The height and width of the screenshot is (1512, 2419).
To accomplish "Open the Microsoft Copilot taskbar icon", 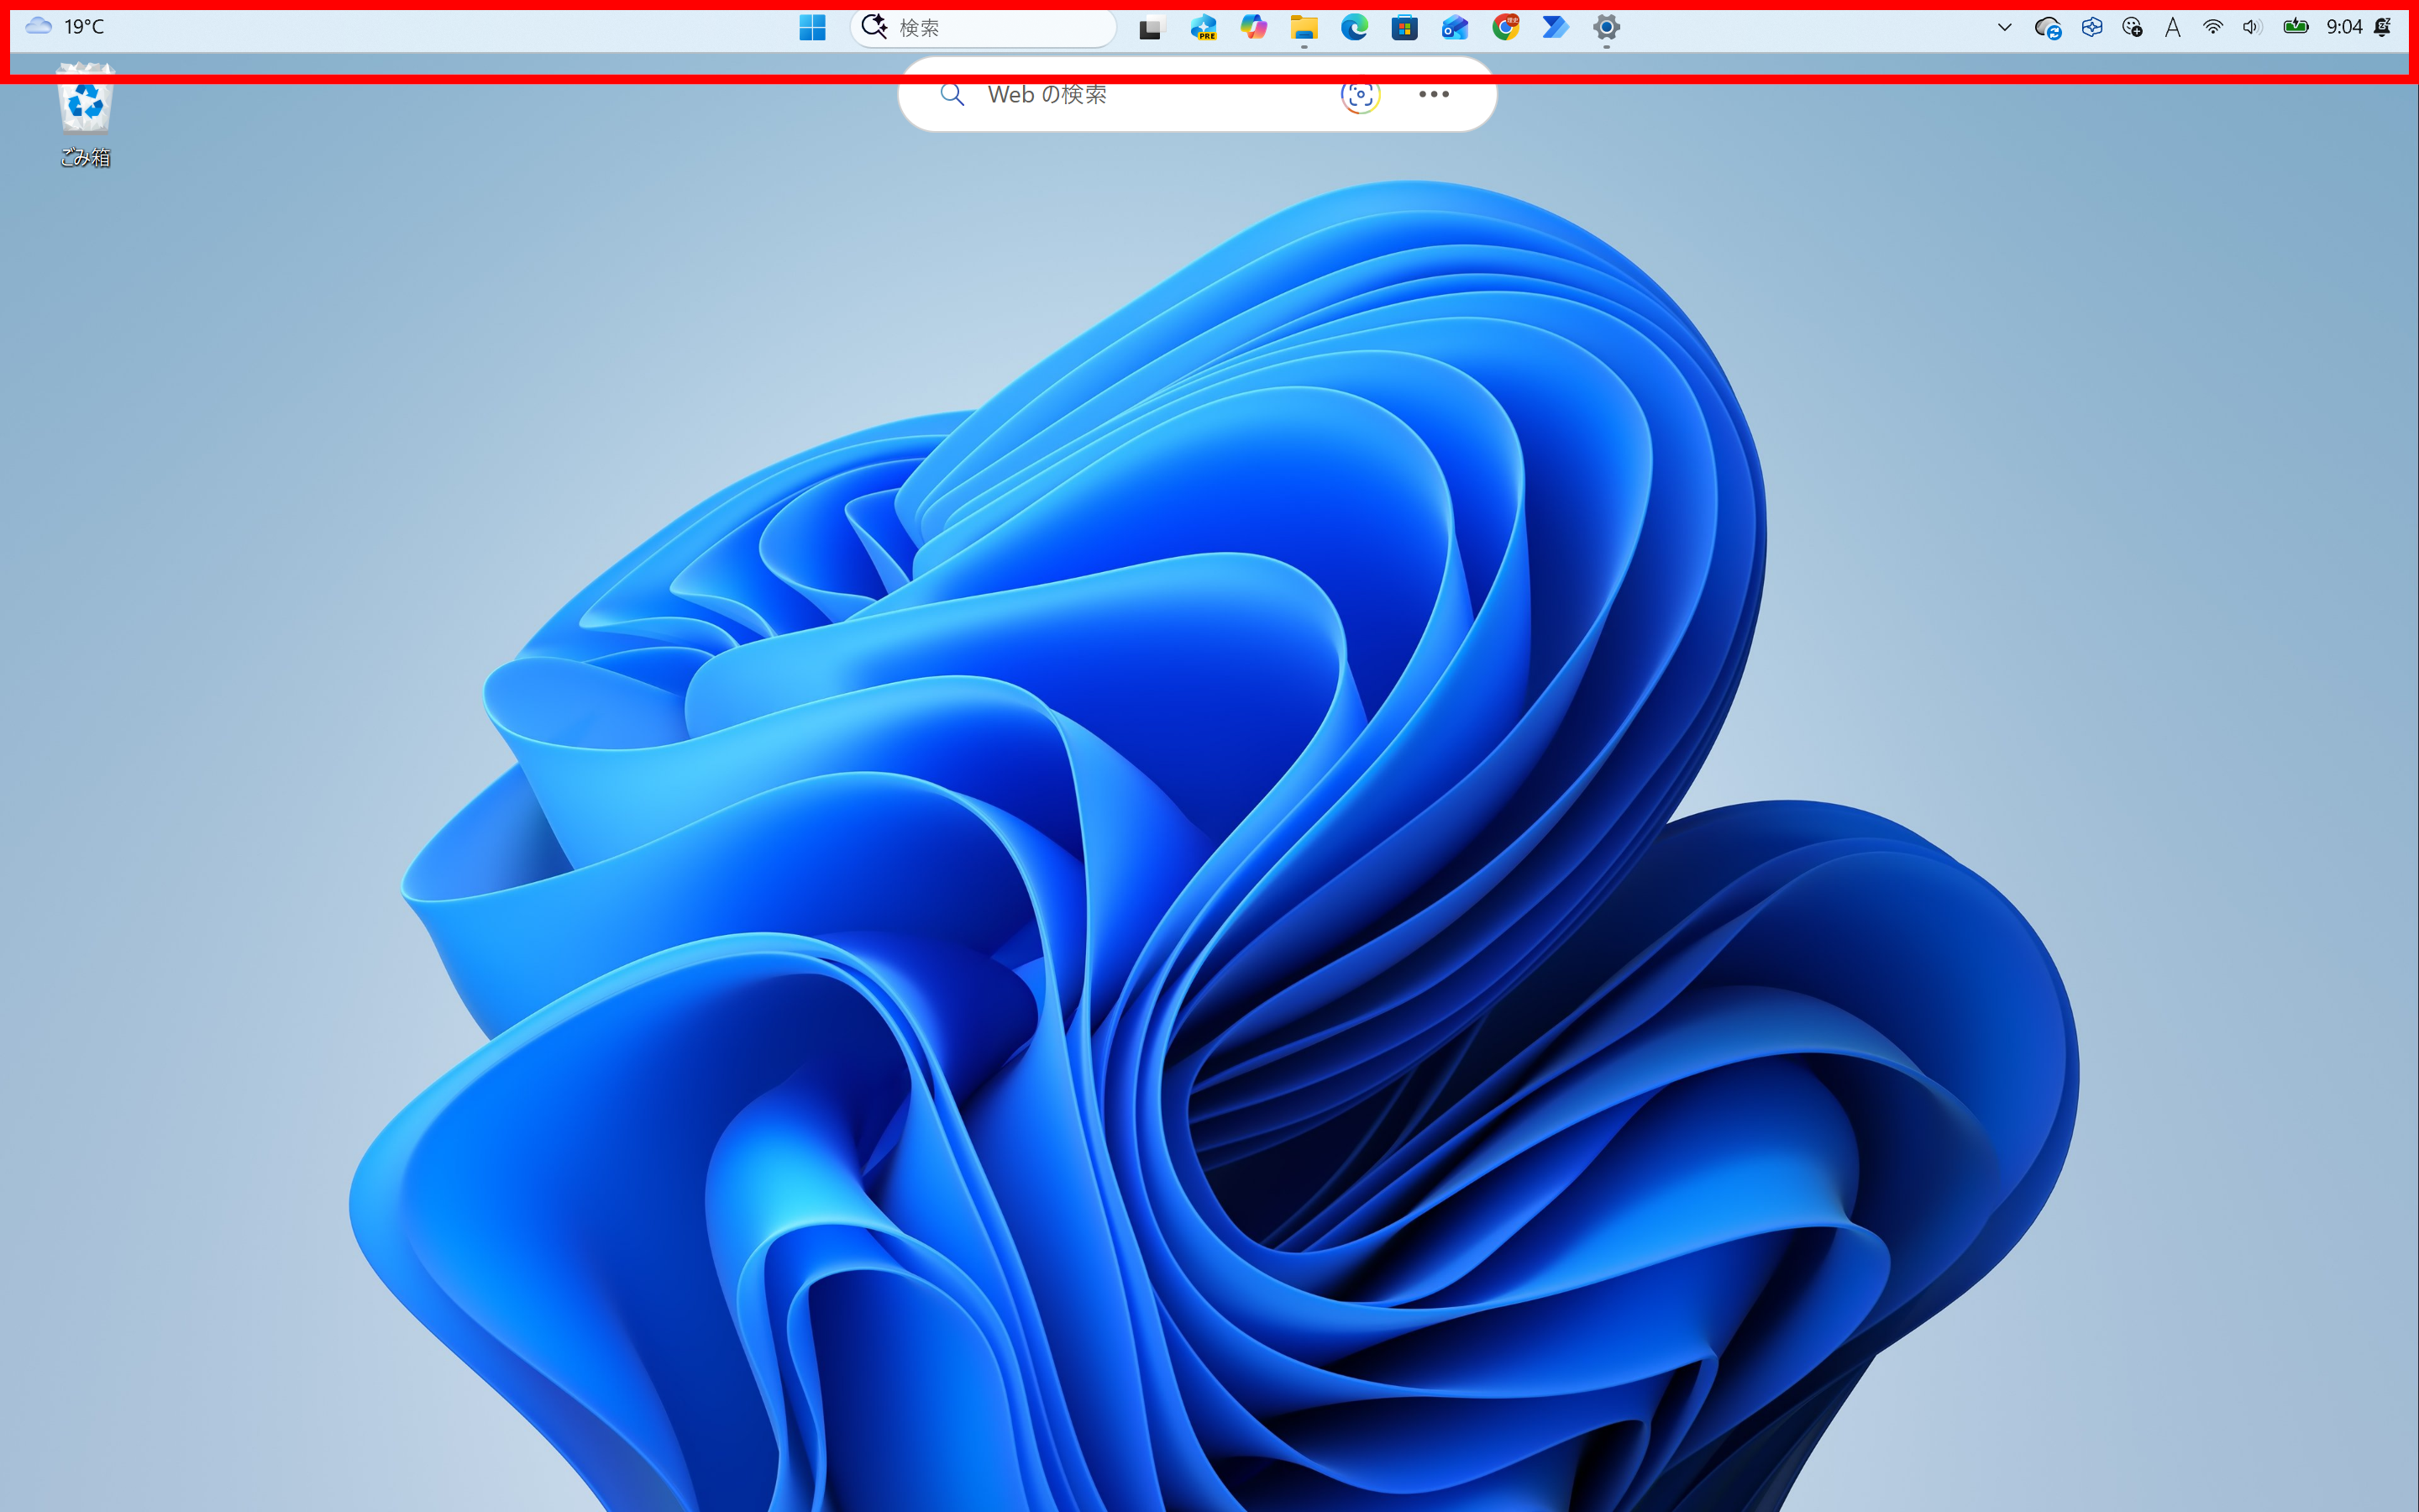I will [x=1253, y=27].
